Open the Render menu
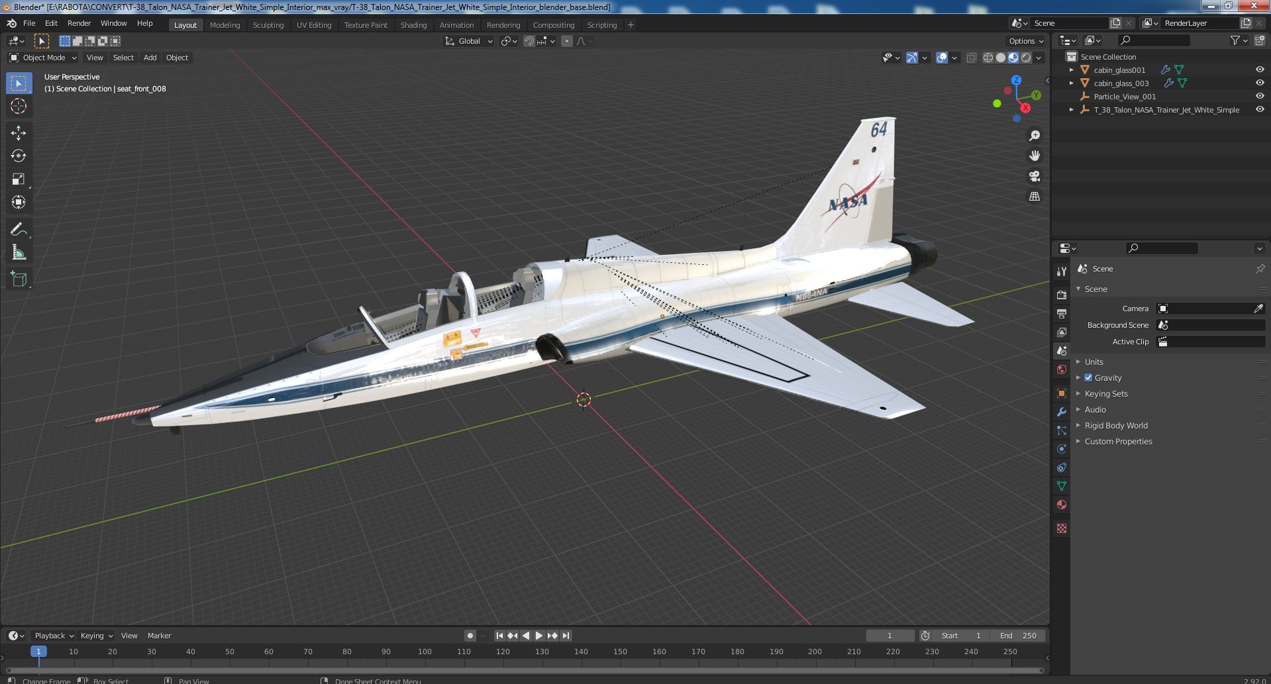 click(x=79, y=23)
